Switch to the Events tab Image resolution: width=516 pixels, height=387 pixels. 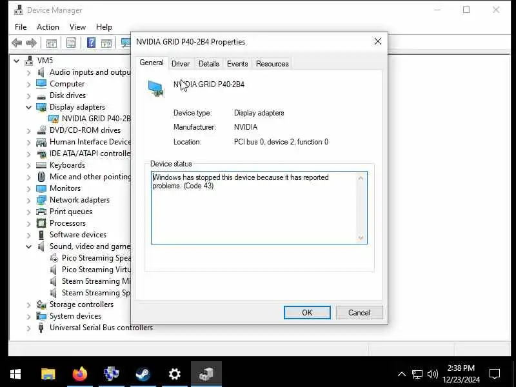(237, 64)
